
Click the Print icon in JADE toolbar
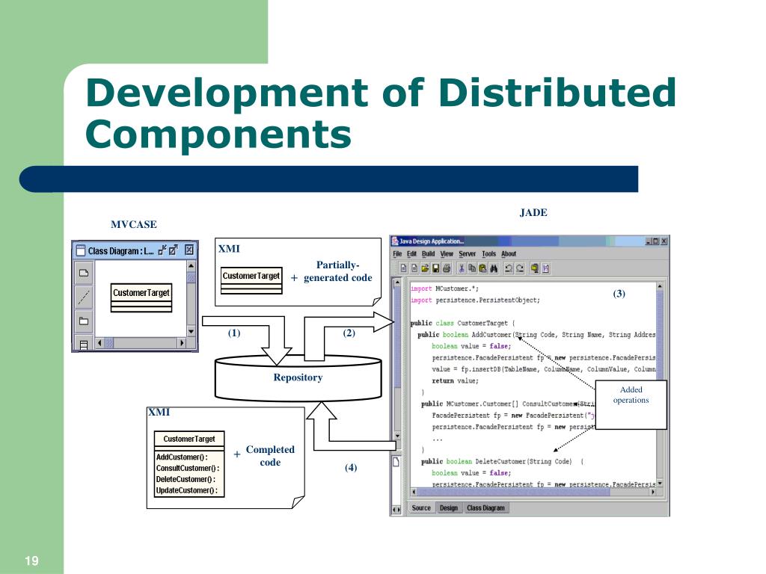click(x=446, y=268)
